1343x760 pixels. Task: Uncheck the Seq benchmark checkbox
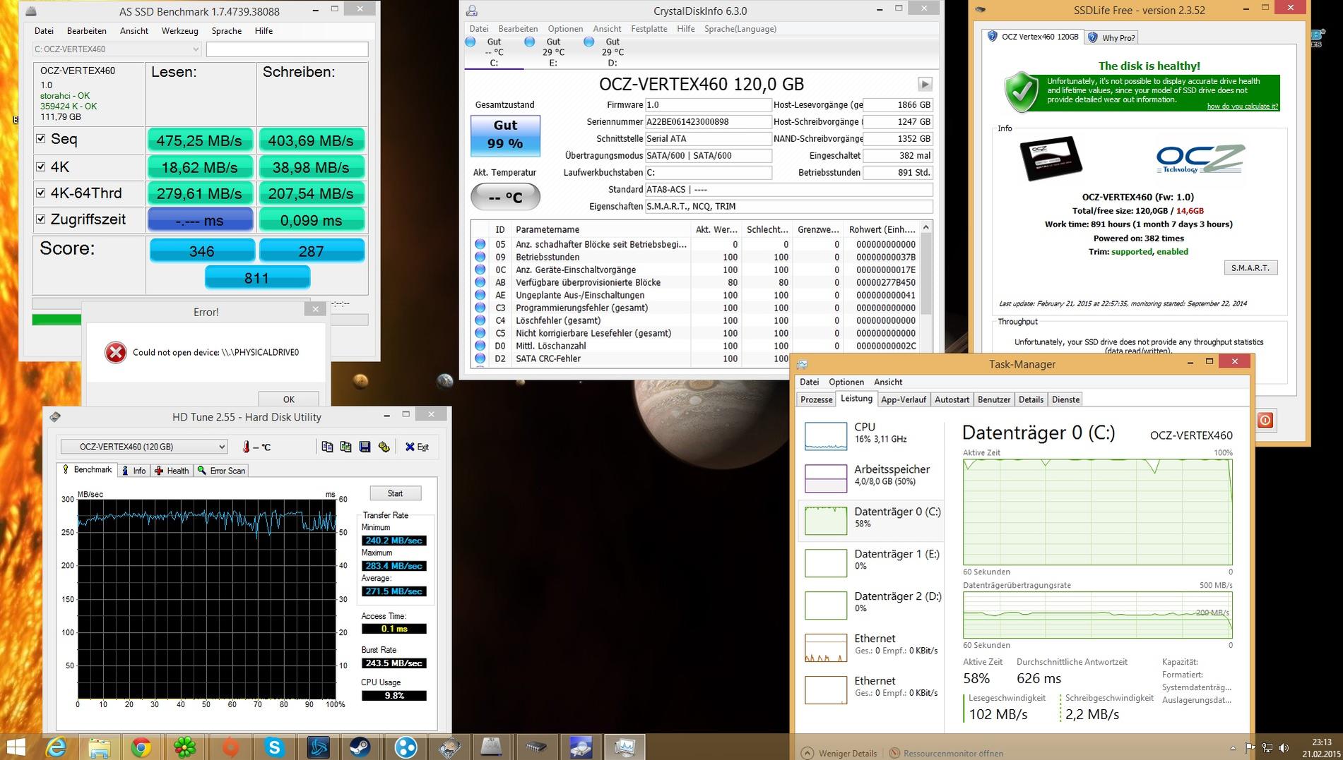41,139
